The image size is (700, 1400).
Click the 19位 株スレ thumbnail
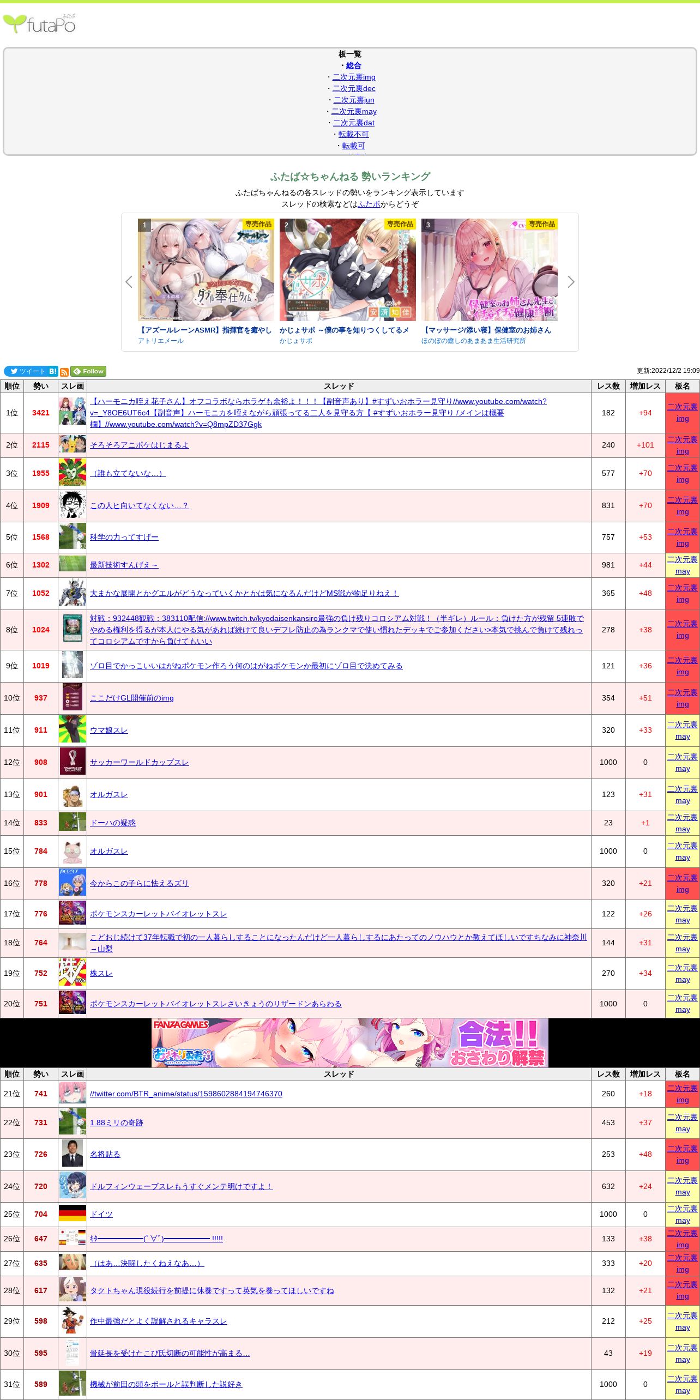tap(73, 973)
